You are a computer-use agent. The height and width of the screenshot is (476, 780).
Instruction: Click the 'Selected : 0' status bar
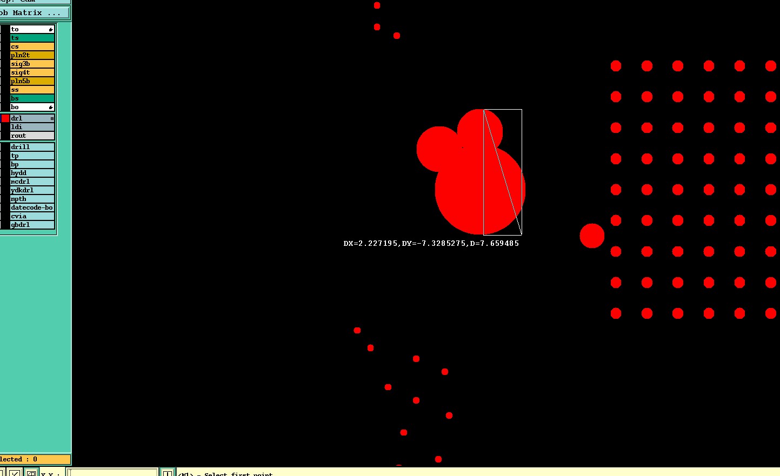point(35,459)
